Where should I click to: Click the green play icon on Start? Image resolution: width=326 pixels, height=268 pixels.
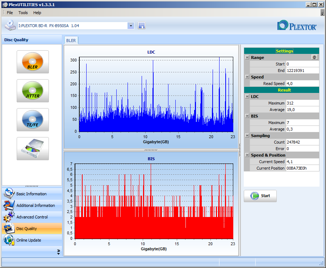click(255, 196)
